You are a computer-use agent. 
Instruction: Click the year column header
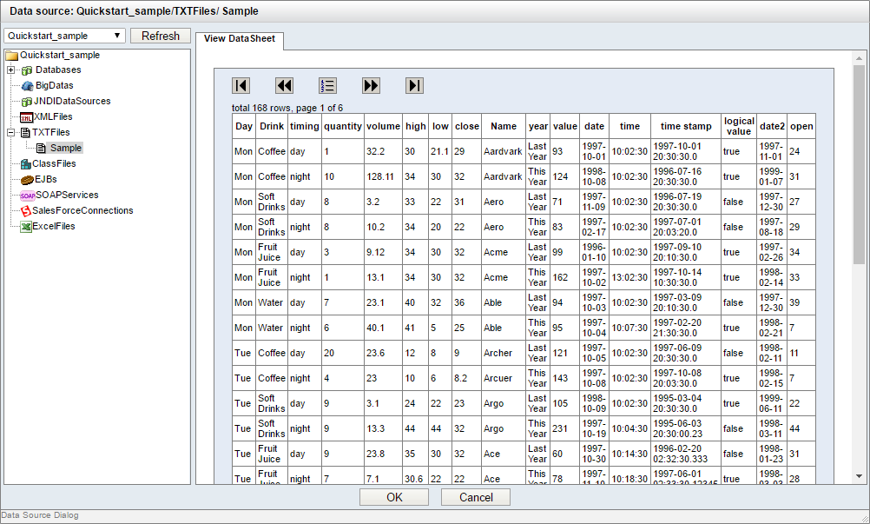[x=538, y=127]
